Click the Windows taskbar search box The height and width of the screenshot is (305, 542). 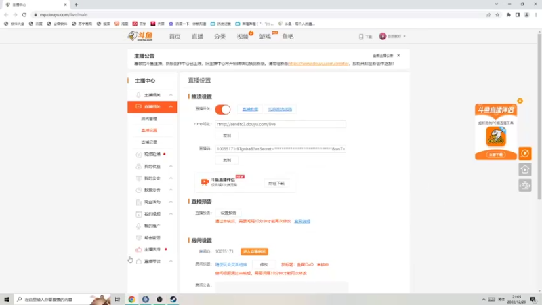coord(62,300)
